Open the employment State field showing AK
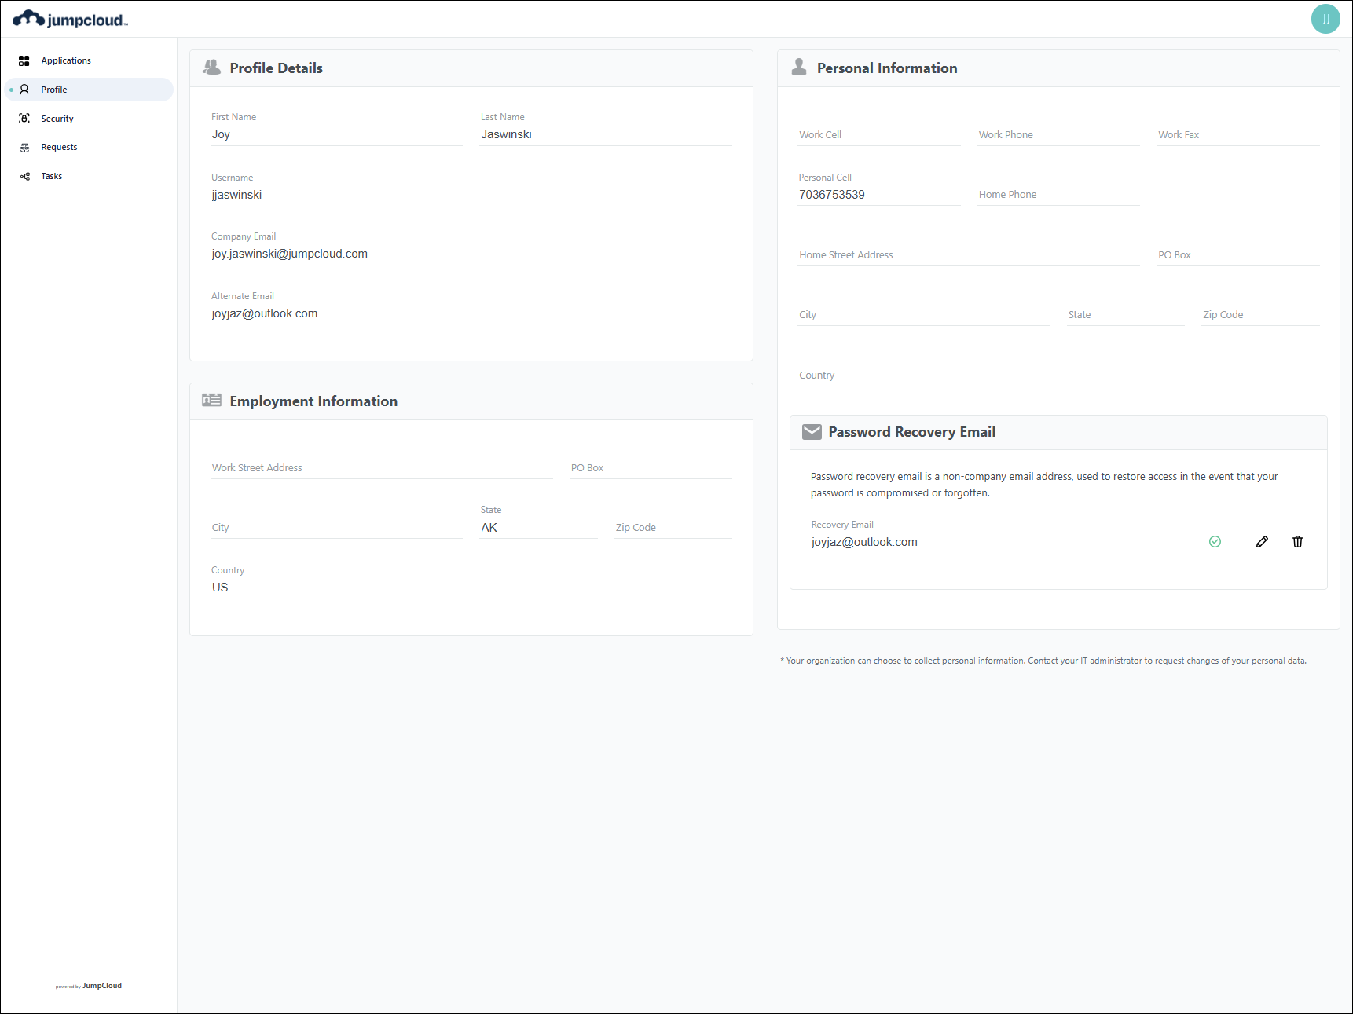 coord(538,528)
